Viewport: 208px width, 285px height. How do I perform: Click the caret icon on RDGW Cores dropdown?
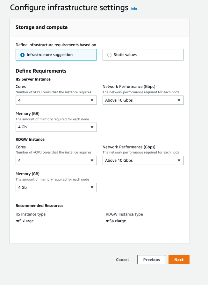[x=93, y=160]
